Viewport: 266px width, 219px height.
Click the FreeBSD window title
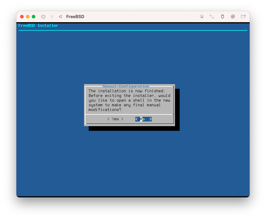tap(75, 16)
